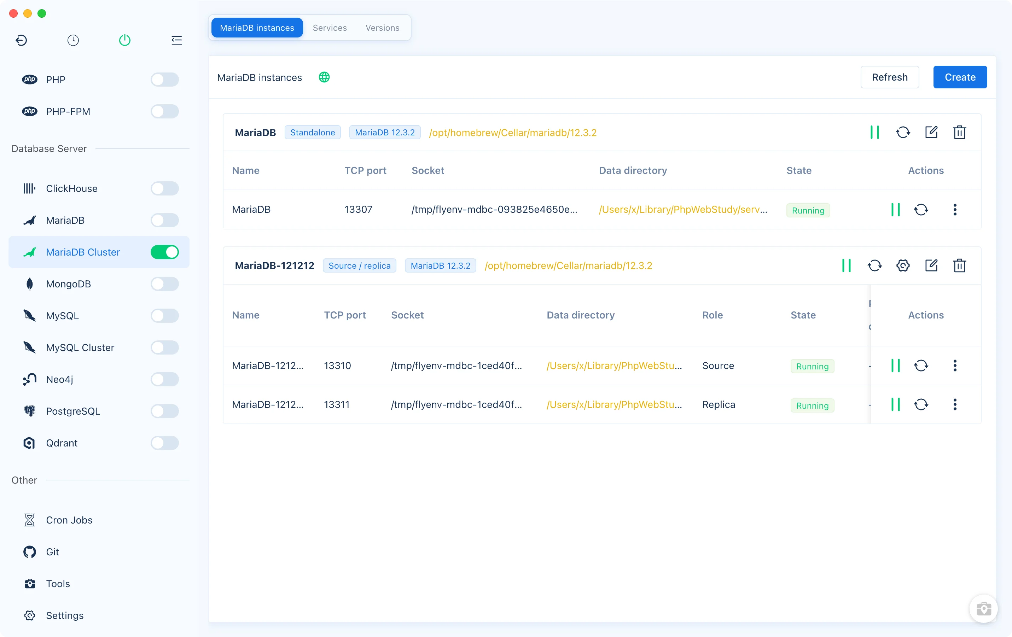Edit the MariaDB-121212 cluster group

pyautogui.click(x=931, y=265)
